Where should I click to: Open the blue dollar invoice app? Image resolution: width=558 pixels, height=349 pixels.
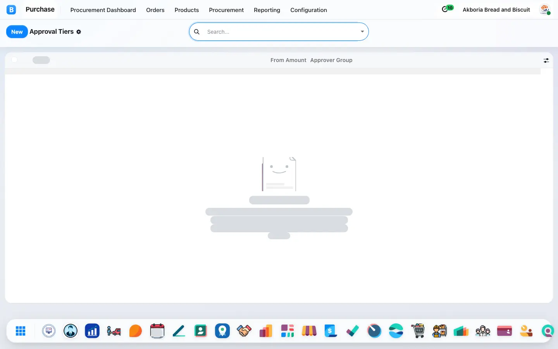331,331
